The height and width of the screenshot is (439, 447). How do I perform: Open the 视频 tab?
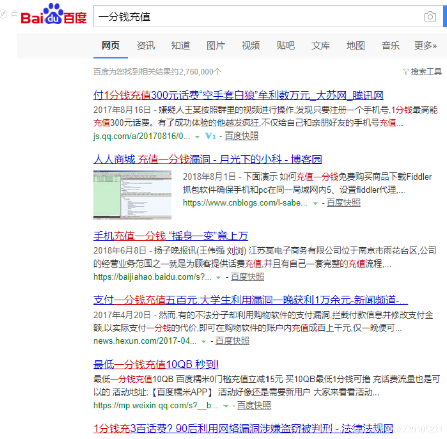251,46
